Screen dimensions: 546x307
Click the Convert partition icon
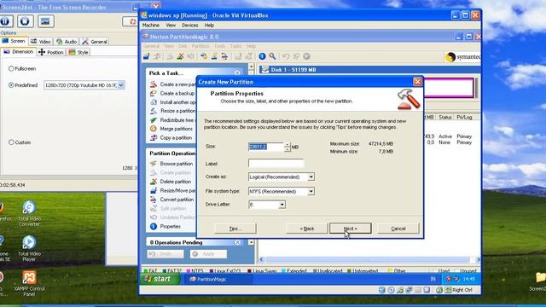[x=154, y=200]
